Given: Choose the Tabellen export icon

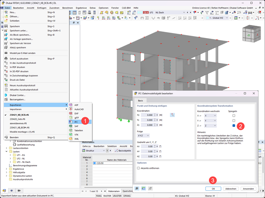Looking at the screenshot, I should point(71,130).
